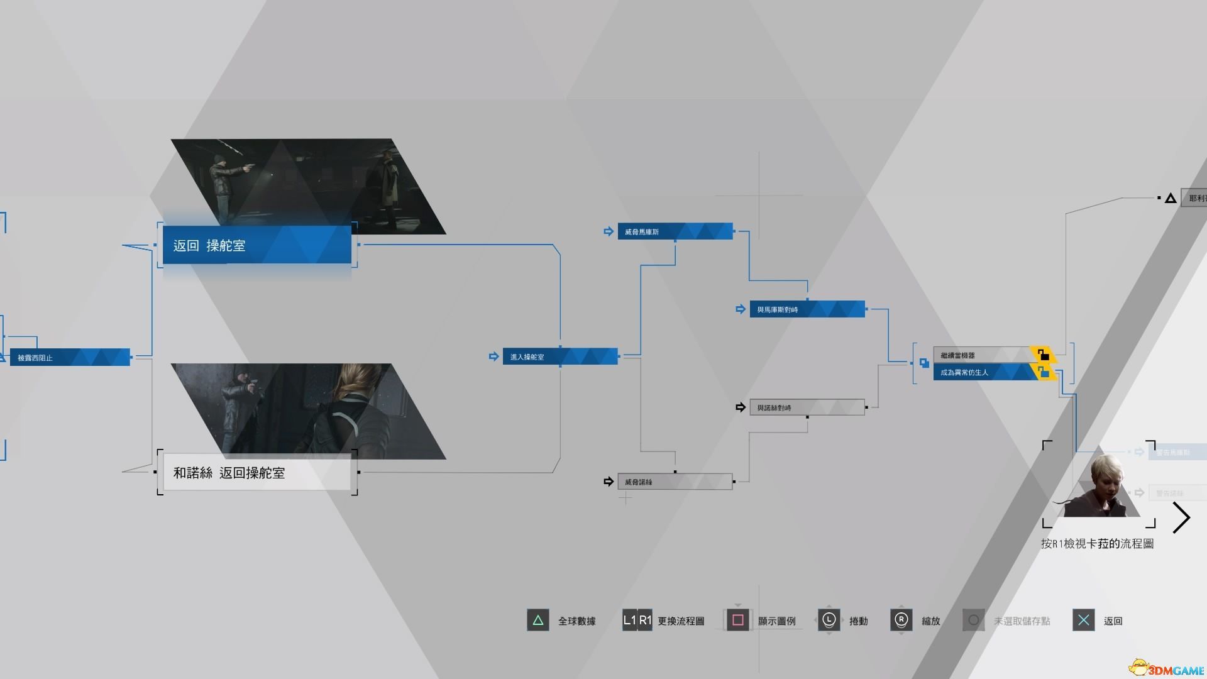This screenshot has width=1207, height=679.
Task: Click the 捲動 (Scroll) icon
Action: tap(828, 620)
